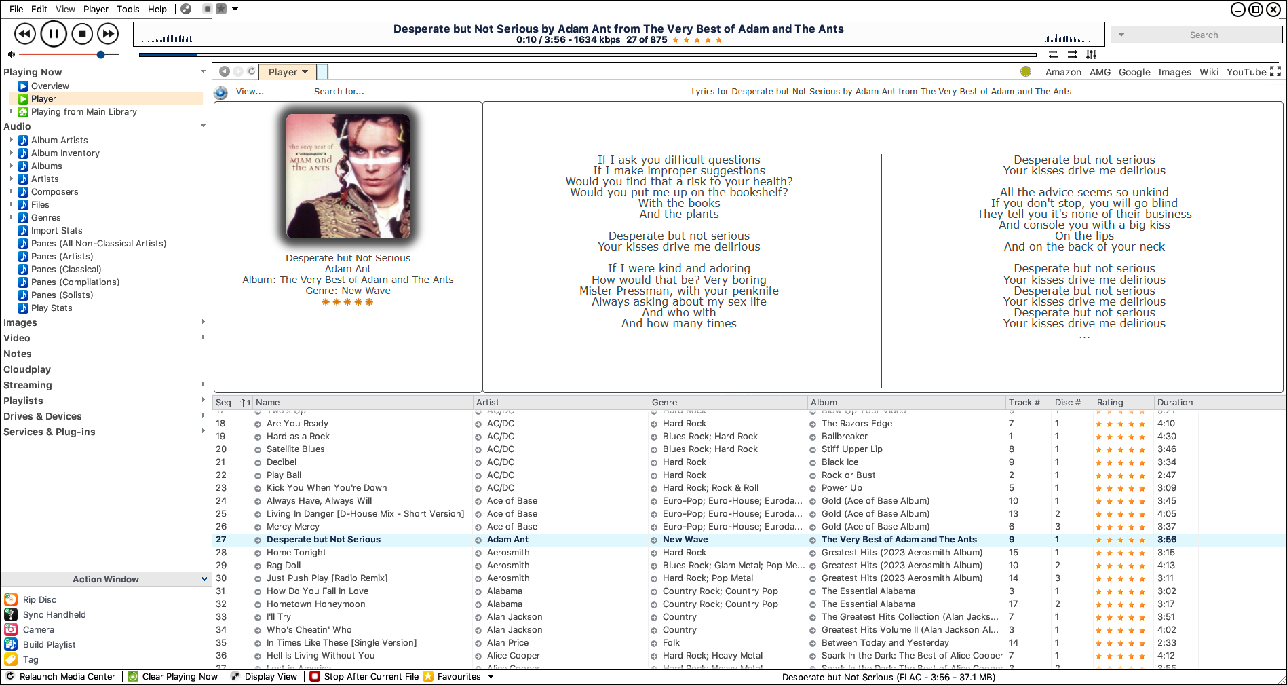Click the globe icon in the menu bar
Viewport: 1287px width, 685px height.
coord(185,9)
